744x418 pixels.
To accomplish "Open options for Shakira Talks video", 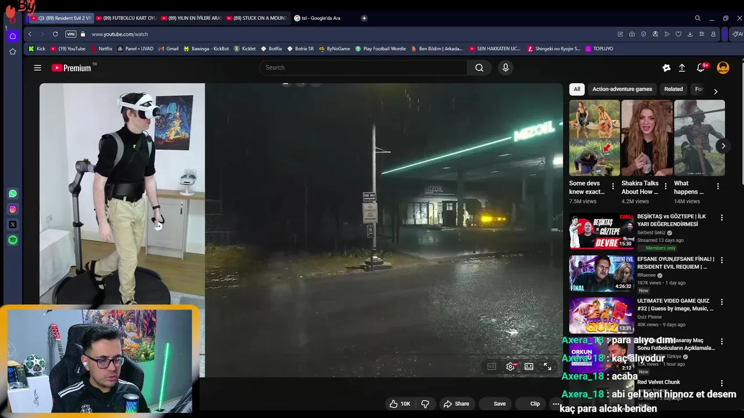I will pyautogui.click(x=666, y=186).
